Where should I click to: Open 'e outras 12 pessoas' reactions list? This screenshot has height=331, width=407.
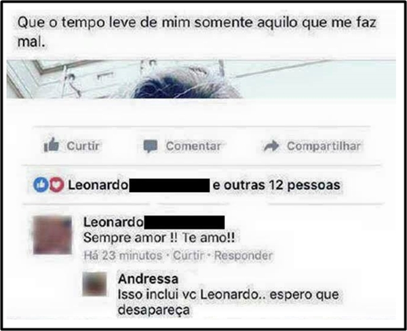[x=277, y=185]
